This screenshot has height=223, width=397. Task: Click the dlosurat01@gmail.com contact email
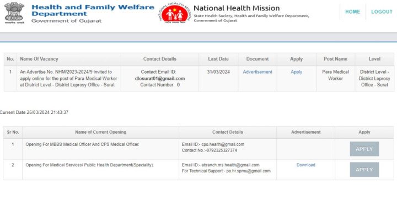click(x=160, y=79)
